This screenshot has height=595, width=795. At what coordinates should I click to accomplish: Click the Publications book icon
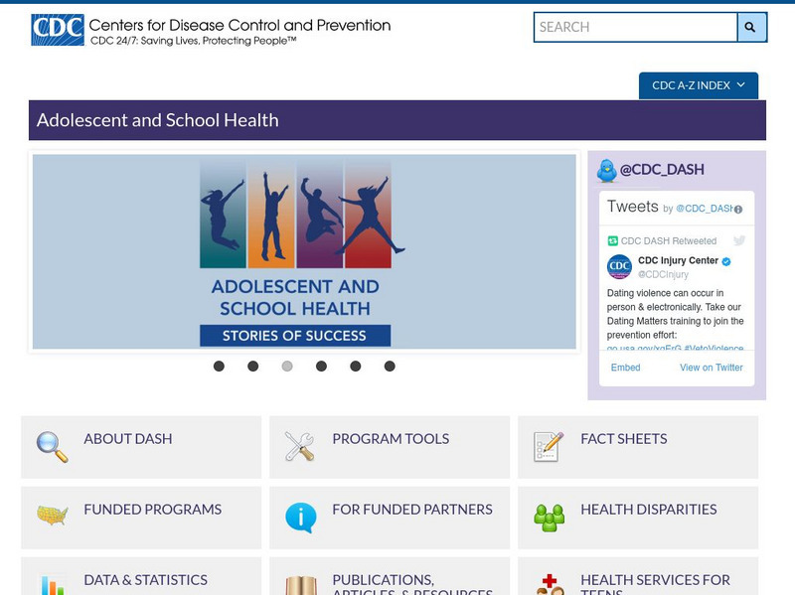click(x=301, y=585)
